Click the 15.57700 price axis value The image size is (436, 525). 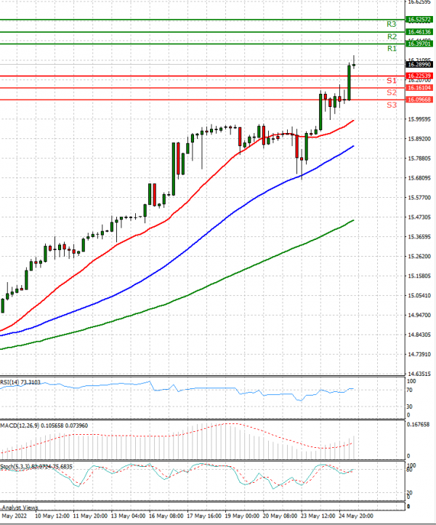coord(419,198)
